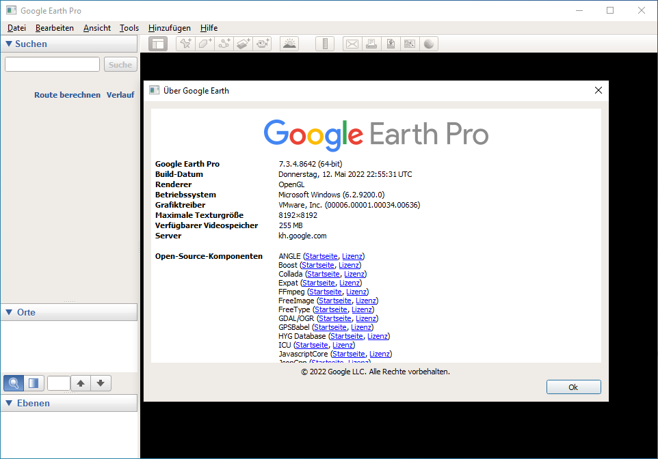Move item down with the down arrow
The image size is (658, 459).
[x=101, y=383]
